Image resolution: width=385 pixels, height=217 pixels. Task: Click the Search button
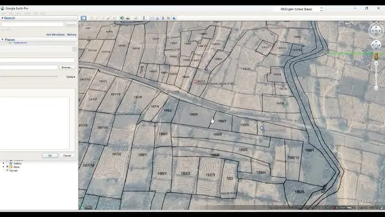coord(71,24)
